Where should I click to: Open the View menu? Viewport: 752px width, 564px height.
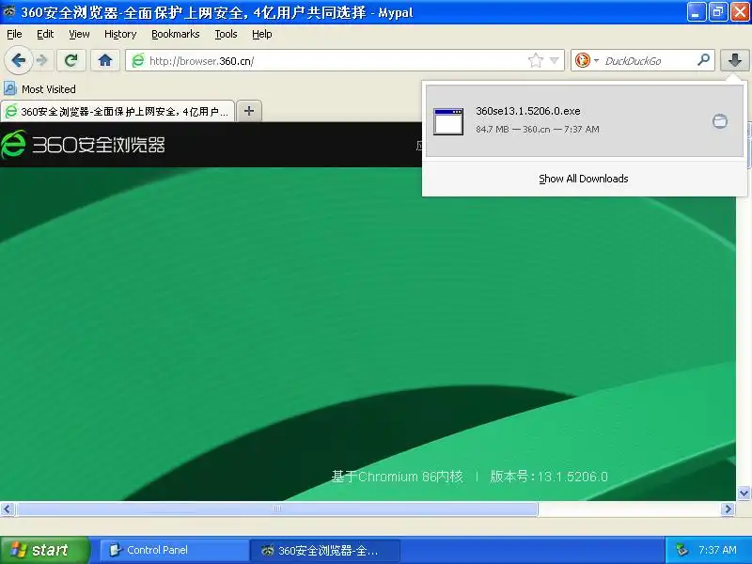tap(79, 34)
